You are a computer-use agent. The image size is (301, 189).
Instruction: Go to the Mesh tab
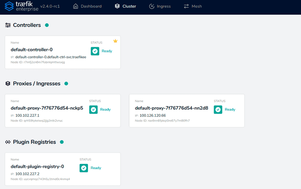[x=193, y=6]
